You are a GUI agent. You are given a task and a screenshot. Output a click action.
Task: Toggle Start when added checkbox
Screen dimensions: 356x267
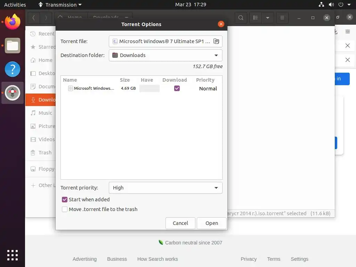pyautogui.click(x=64, y=200)
